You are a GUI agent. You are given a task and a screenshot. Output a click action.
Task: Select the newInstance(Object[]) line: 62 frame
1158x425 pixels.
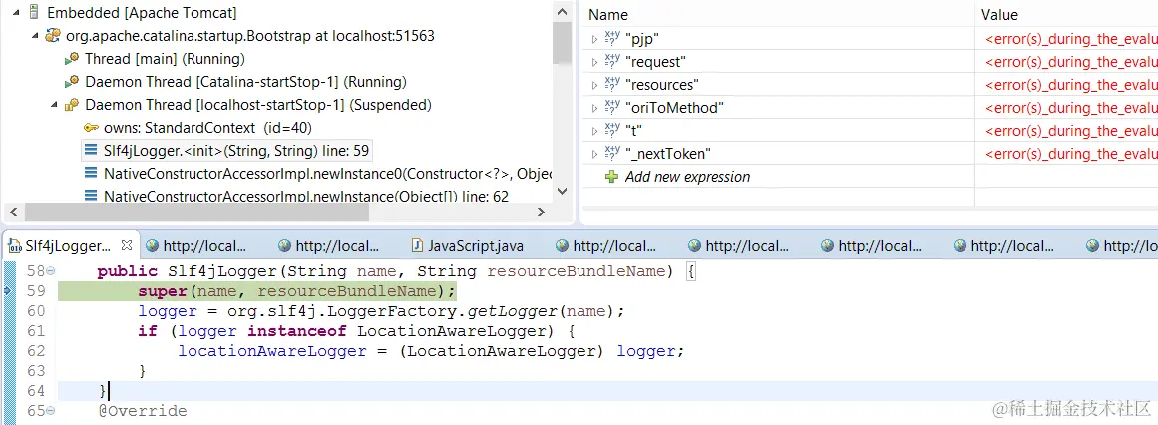[x=306, y=196]
